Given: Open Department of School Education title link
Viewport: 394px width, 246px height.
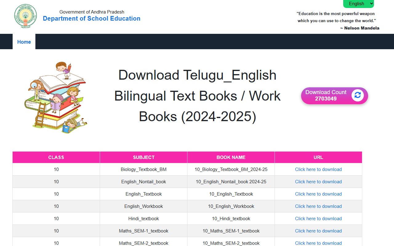Looking at the screenshot, I should [x=92, y=18].
